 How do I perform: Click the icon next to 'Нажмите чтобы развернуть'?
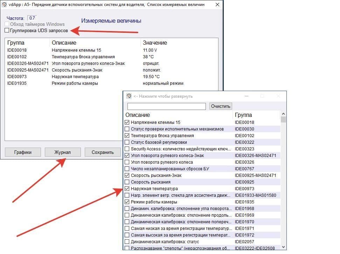coord(129,96)
